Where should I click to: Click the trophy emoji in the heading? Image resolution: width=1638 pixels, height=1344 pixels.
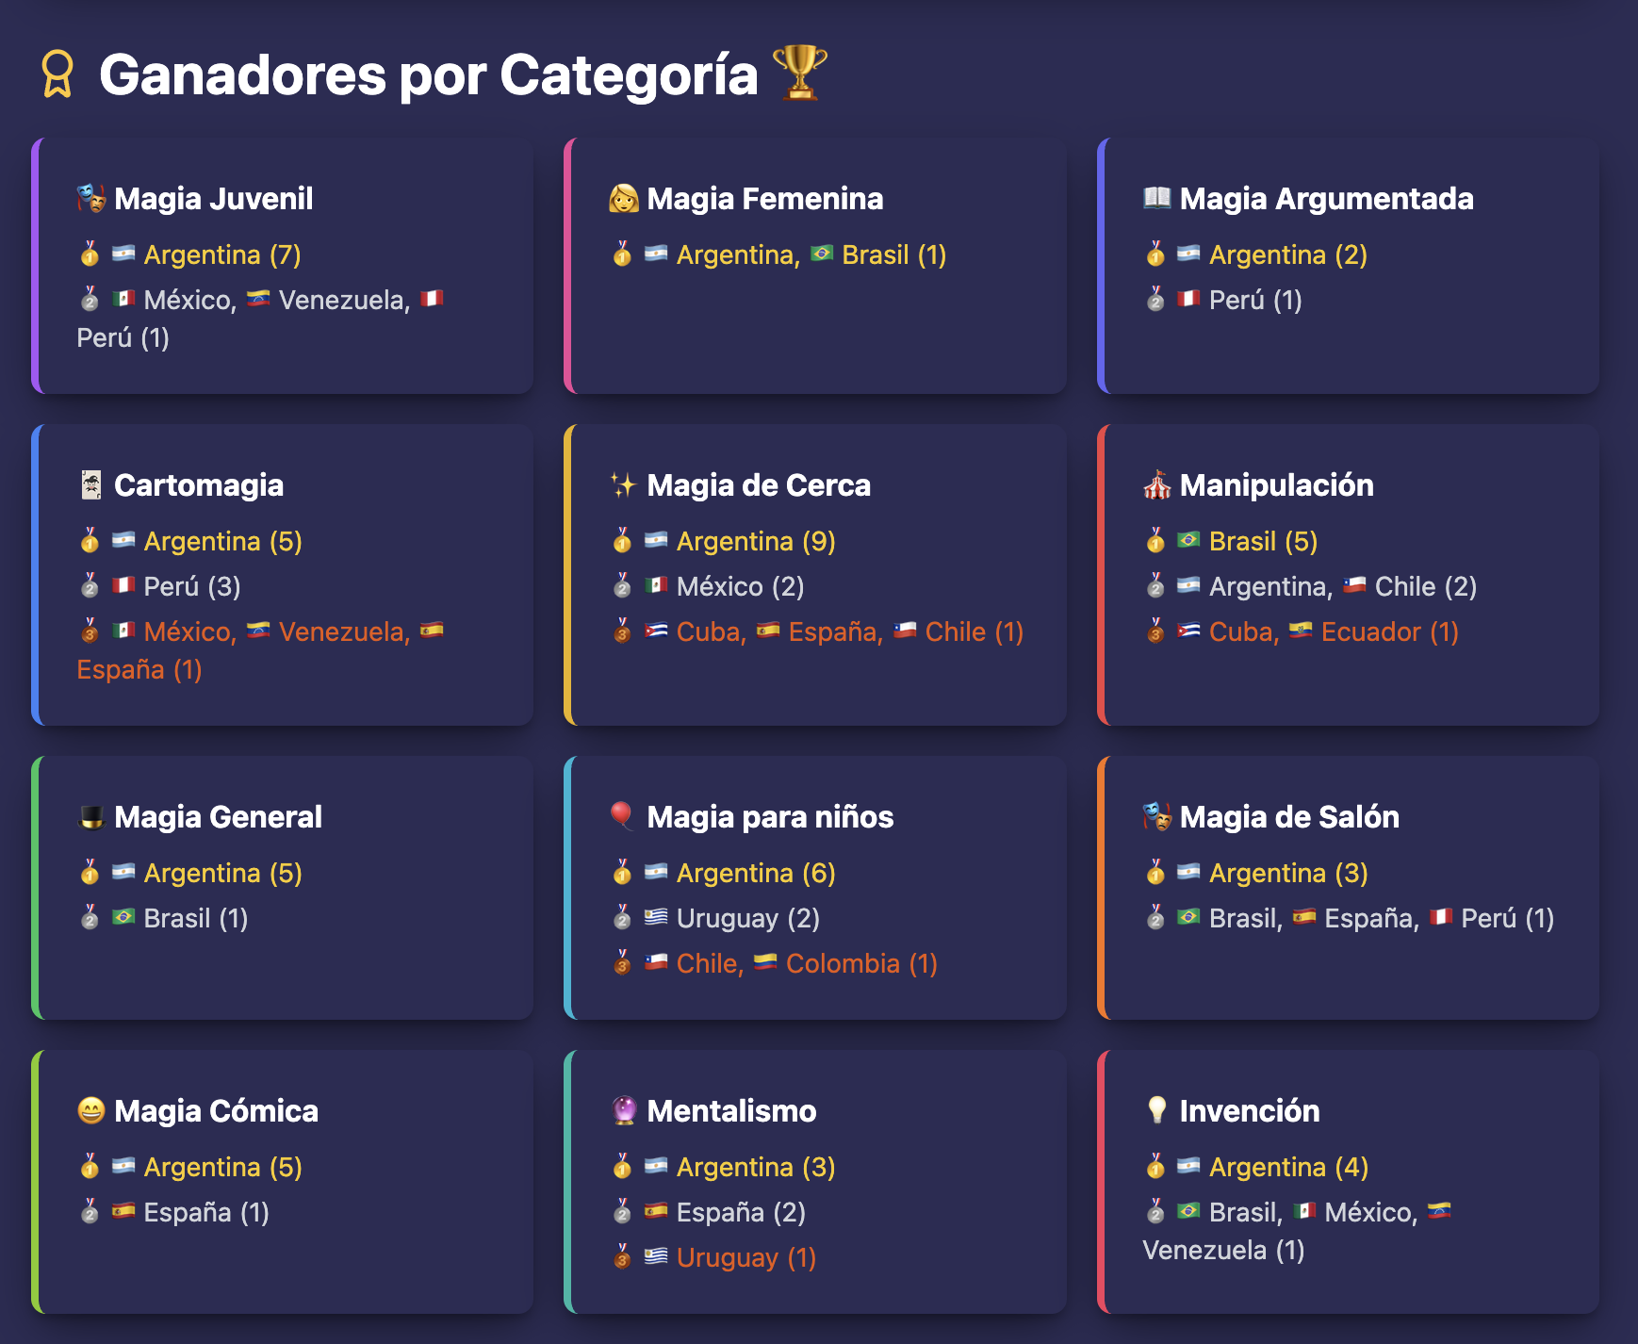799,73
